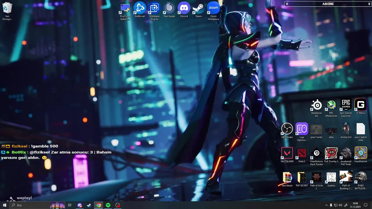The image size is (372, 209).
Task: Select the Yeni klasör folder
Action: coord(287,179)
